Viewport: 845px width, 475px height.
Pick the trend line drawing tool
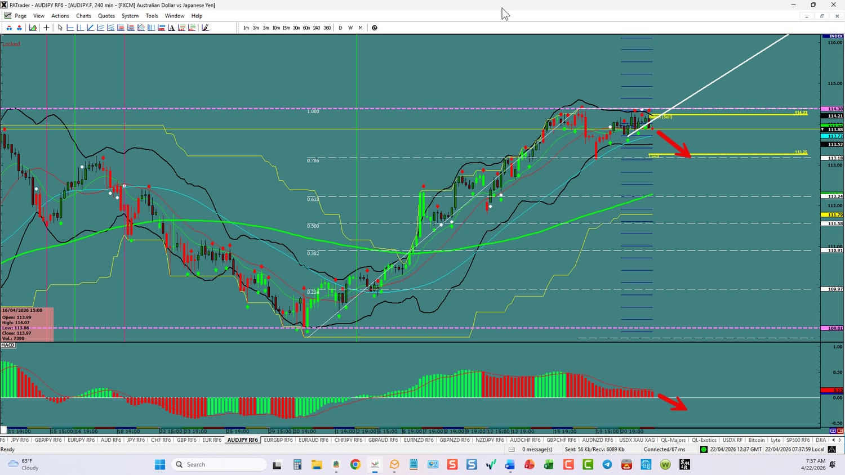click(90, 28)
